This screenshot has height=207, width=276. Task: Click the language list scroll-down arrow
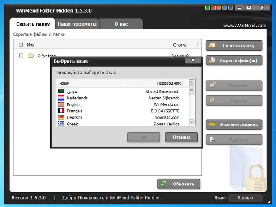click(191, 122)
